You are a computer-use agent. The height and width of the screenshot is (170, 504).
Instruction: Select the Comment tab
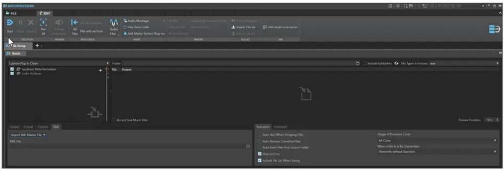[280, 127]
